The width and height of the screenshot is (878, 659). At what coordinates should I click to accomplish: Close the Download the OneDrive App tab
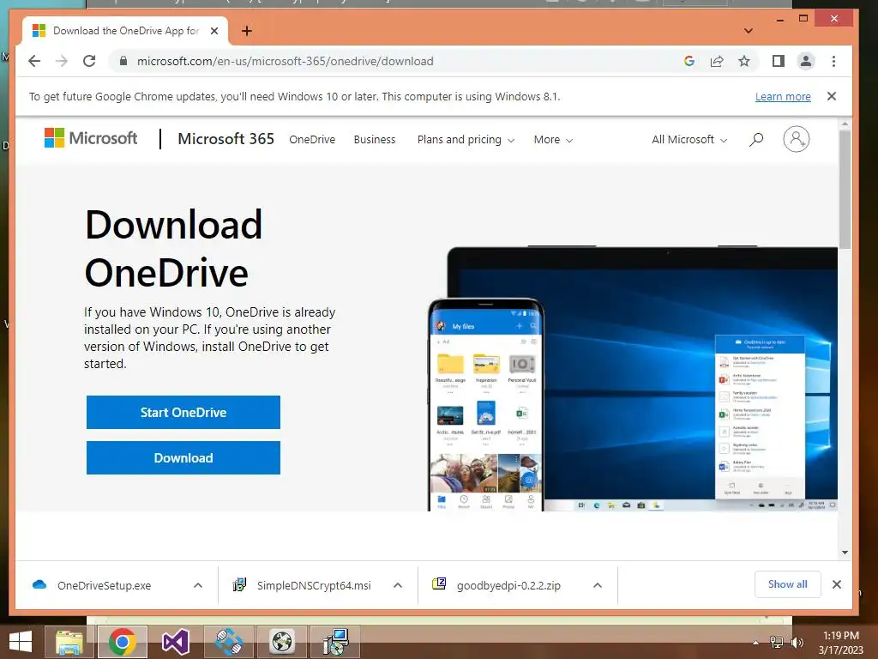pyautogui.click(x=214, y=31)
